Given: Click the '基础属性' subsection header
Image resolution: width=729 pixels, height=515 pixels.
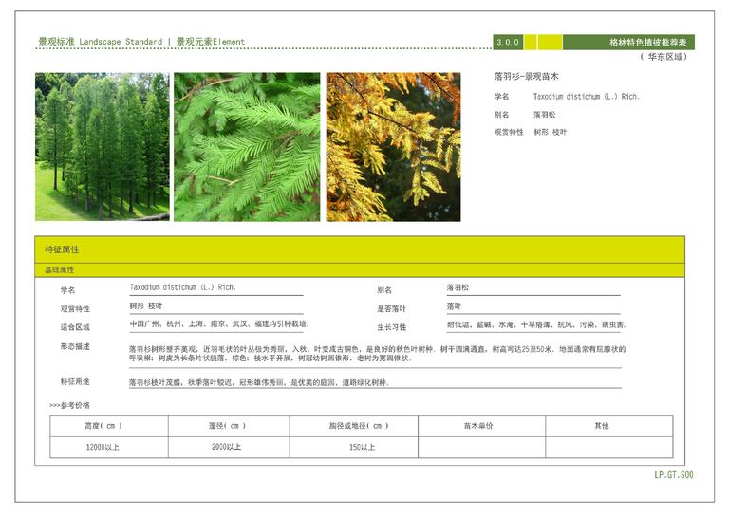Looking at the screenshot, I should (360, 269).
